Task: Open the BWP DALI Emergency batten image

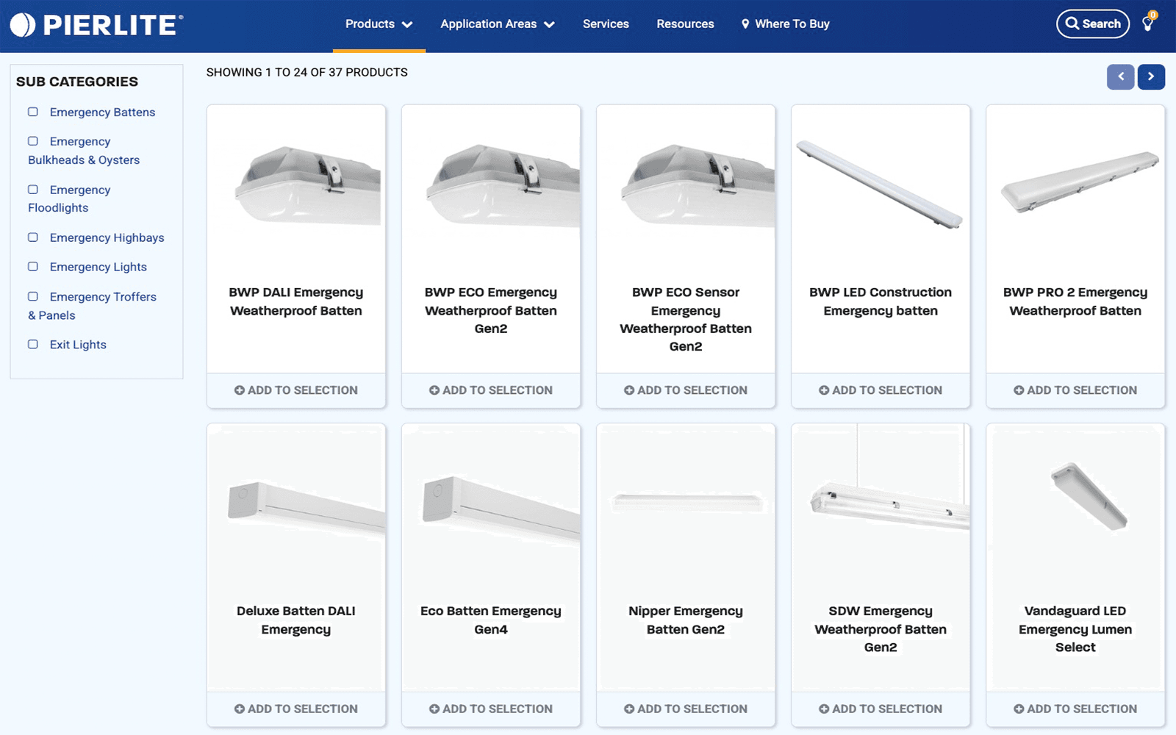Action: pyautogui.click(x=308, y=186)
